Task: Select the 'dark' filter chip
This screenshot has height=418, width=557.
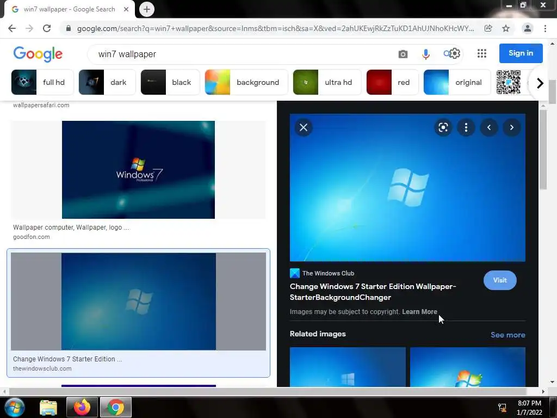Action: 107,82
